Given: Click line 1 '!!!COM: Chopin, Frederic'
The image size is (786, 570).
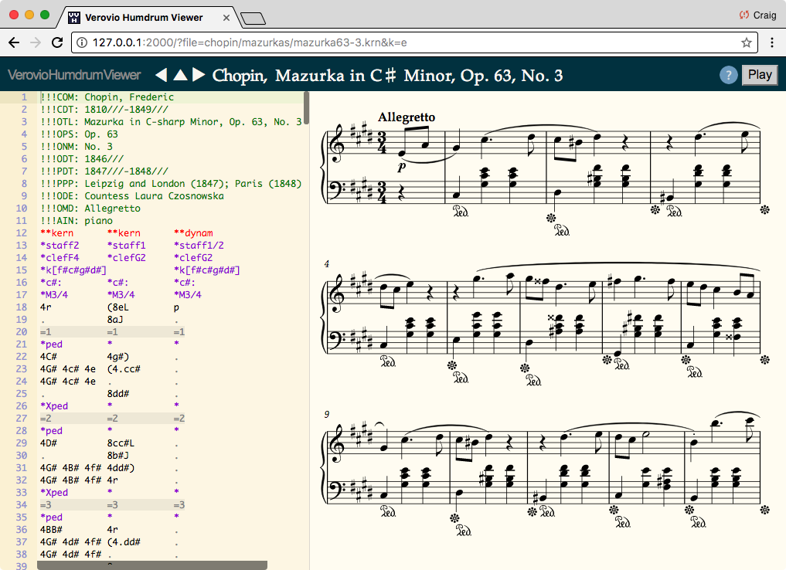Looking at the screenshot, I should tap(107, 97).
